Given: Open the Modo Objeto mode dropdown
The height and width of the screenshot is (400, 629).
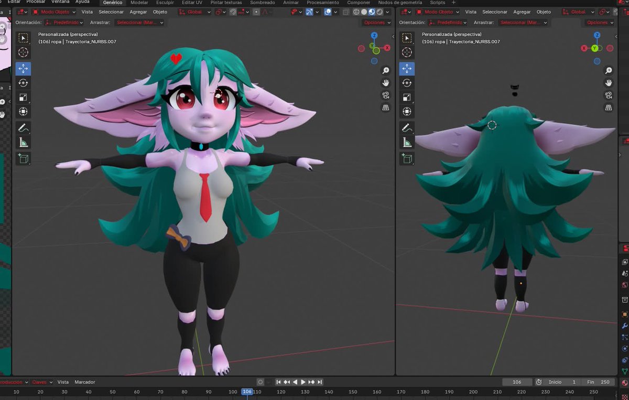Looking at the screenshot, I should pos(55,12).
